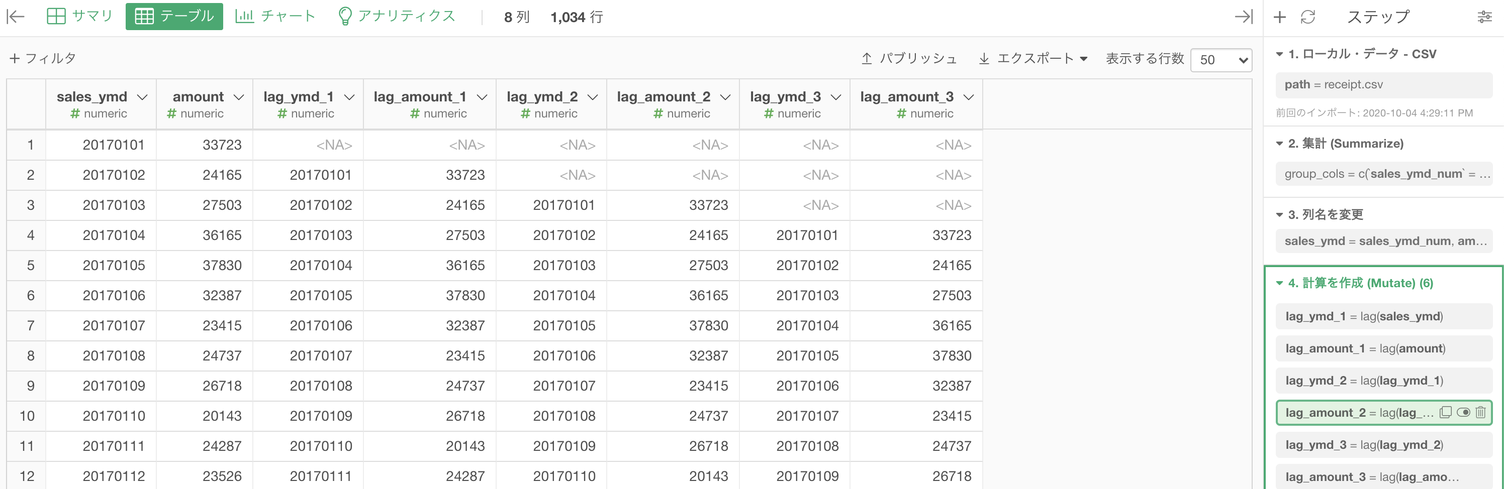Screen dimensions: 1504x489
Task: Select row number 10 in the table
Action: click(27, 416)
